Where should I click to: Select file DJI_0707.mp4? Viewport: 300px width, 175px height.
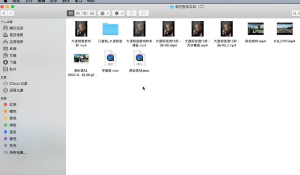point(285,29)
